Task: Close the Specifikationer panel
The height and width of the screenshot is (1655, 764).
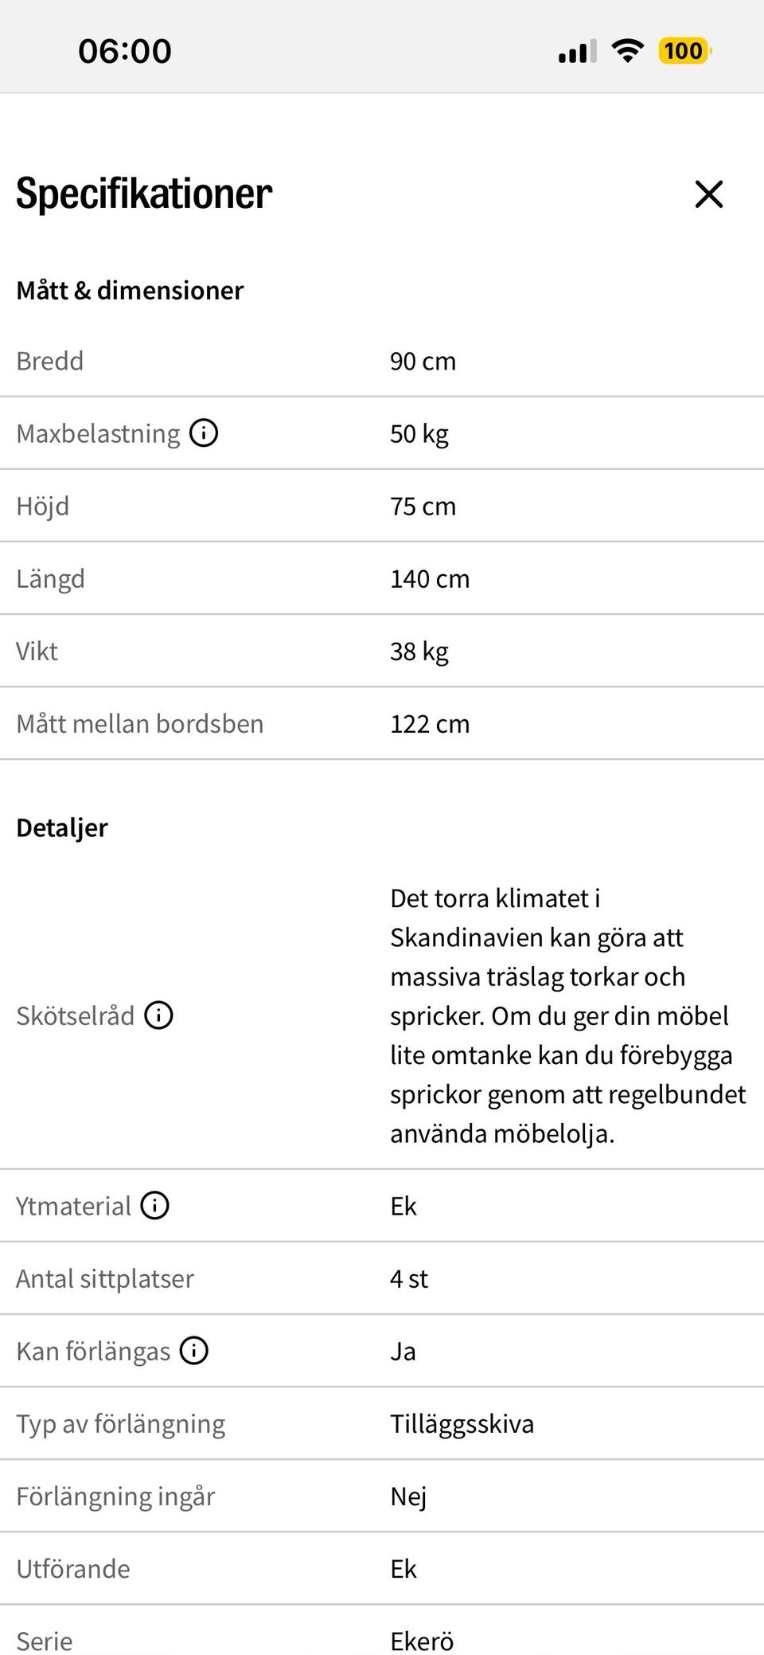Action: pos(708,194)
